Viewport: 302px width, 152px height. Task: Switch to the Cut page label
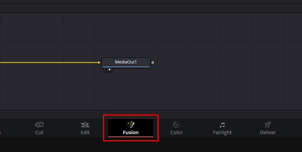[39, 132]
